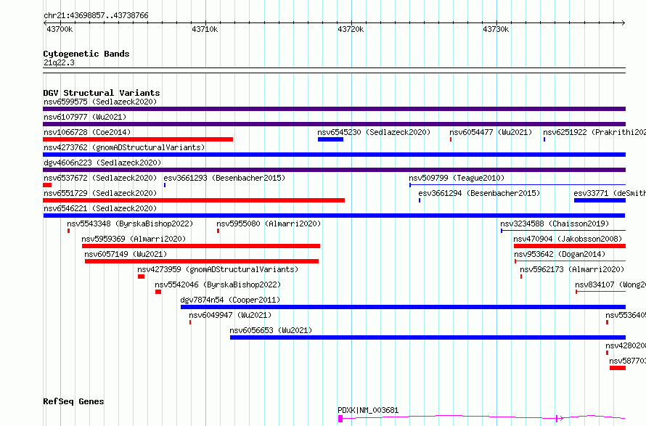Click the nsv4273762 gnomADStructuralVariants bar

(x=334, y=155)
